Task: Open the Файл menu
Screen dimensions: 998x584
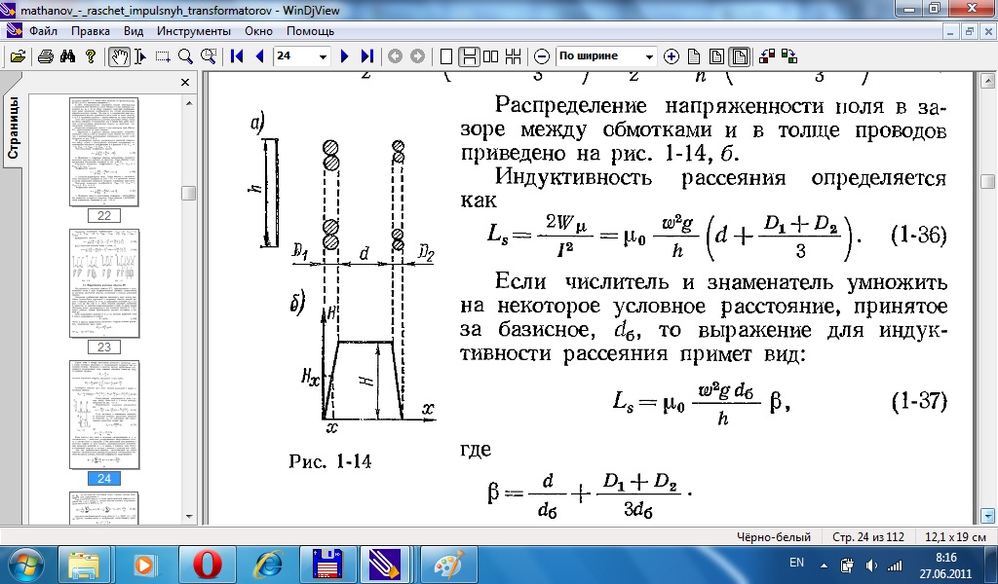Action: click(x=43, y=31)
